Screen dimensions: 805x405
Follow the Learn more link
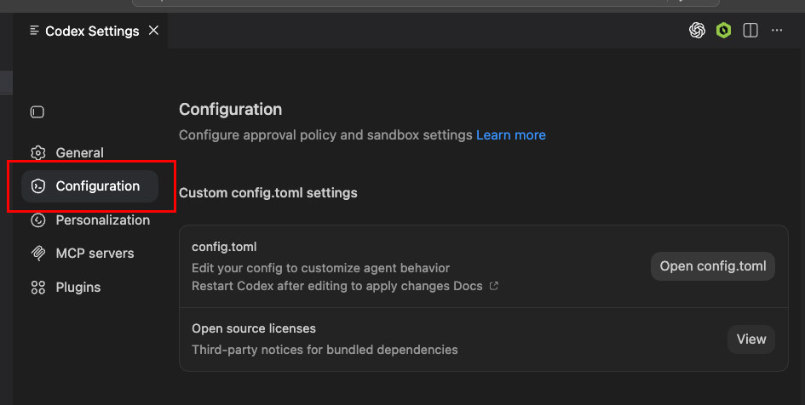pyautogui.click(x=511, y=134)
